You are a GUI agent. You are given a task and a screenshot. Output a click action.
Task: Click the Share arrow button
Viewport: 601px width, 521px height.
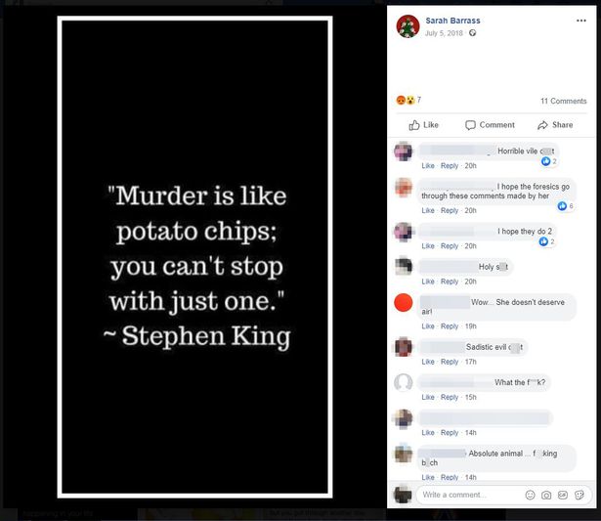point(555,125)
